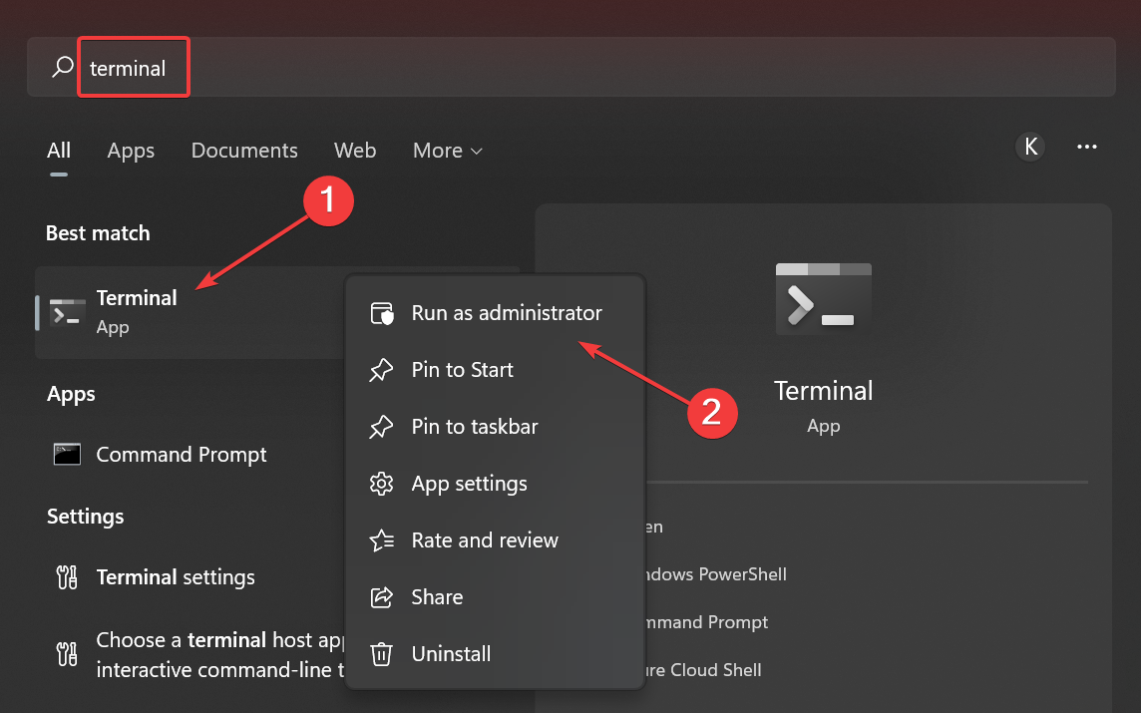Switch to the Apps tab

130,151
